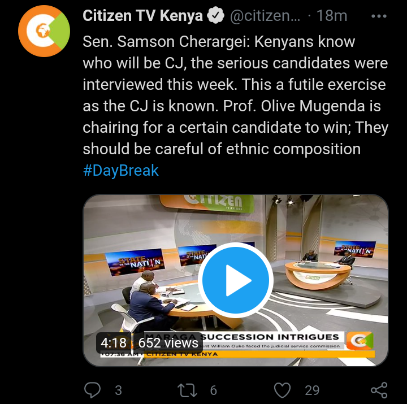Open the @citizen... handle link
Screen dimensions: 407x404
pyautogui.click(x=265, y=16)
